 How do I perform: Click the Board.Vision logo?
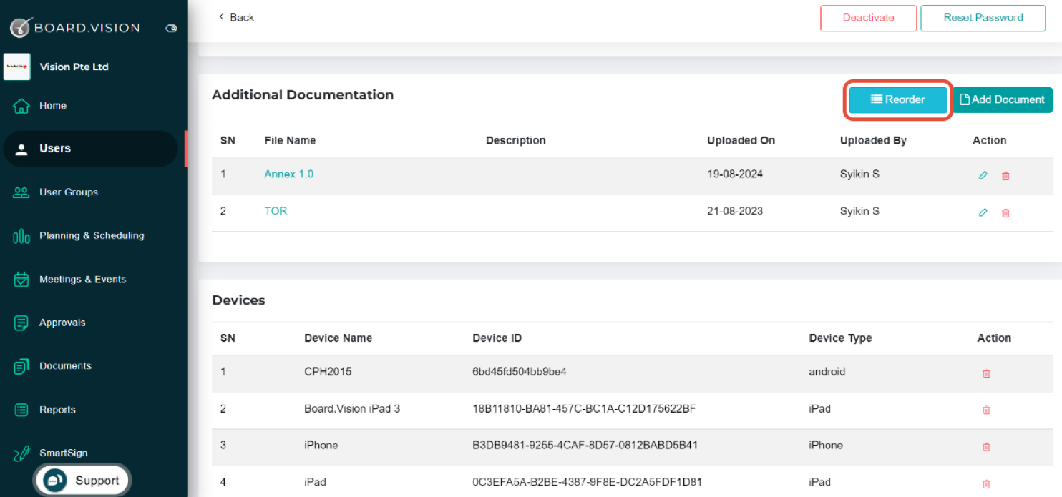[74, 28]
